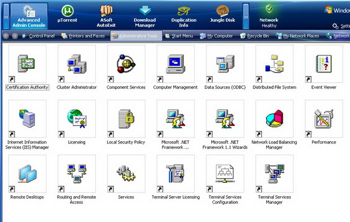Image resolution: width=350 pixels, height=222 pixels.
Task: Switch to the Control Panel tab
Action: coord(38,36)
